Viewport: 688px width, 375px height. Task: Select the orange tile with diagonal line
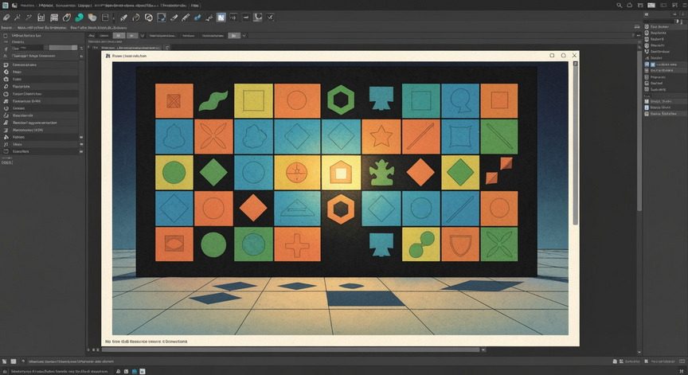click(x=420, y=136)
